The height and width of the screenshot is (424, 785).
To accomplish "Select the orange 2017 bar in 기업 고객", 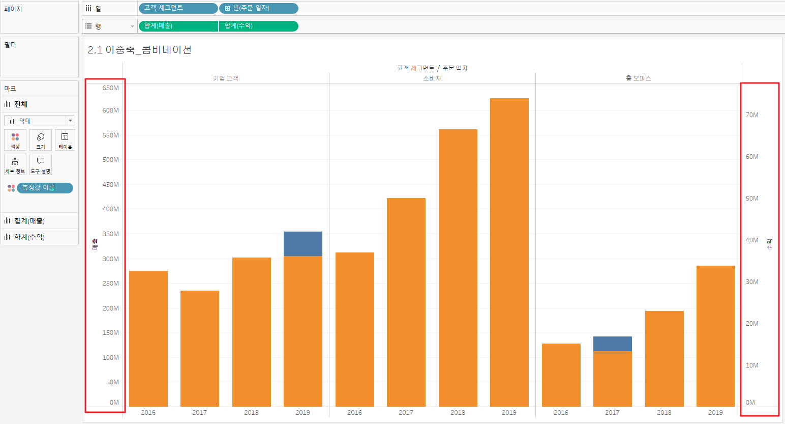I will pyautogui.click(x=200, y=349).
